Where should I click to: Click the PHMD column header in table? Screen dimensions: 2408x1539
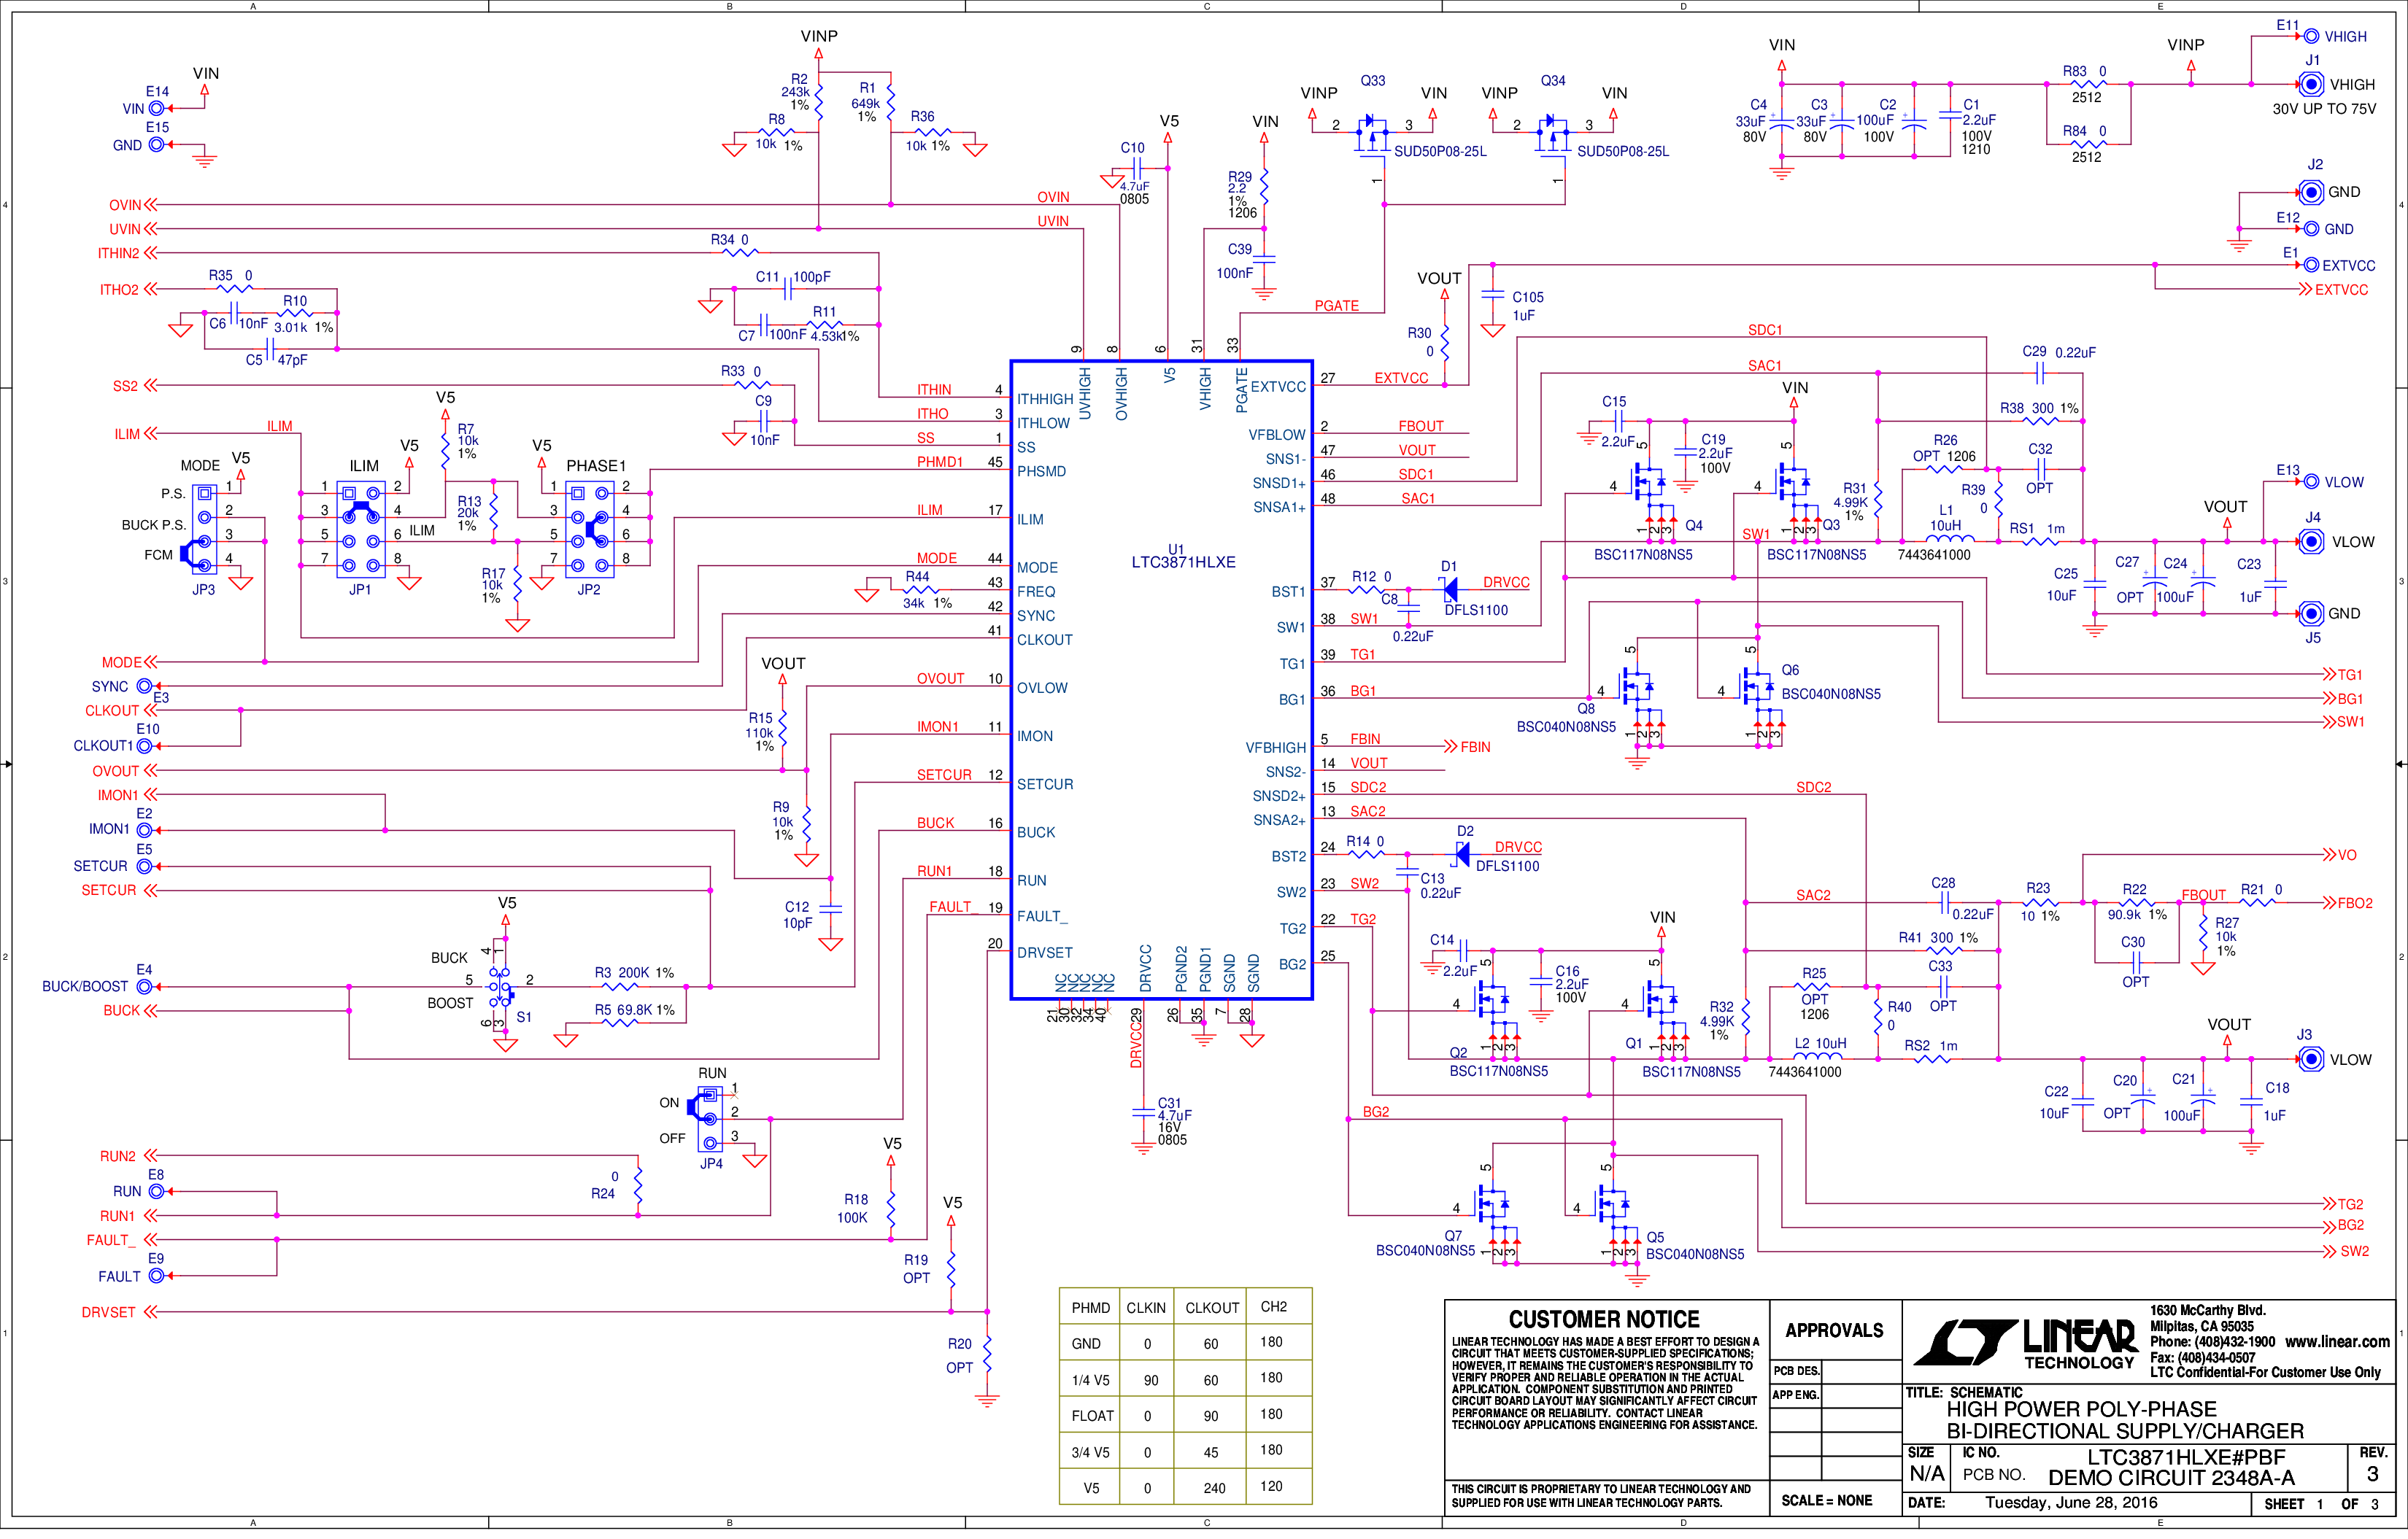(1091, 1307)
